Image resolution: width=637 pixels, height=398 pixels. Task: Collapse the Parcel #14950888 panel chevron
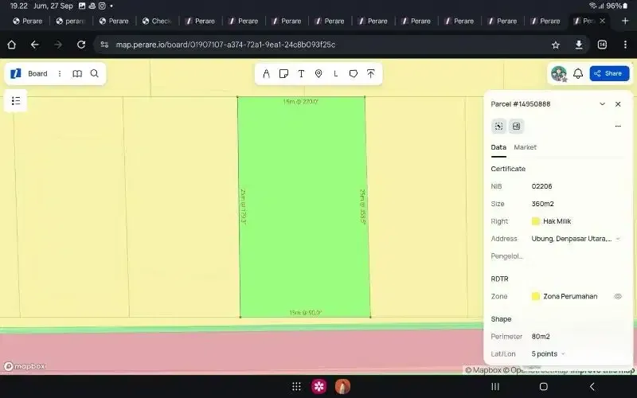(603, 104)
